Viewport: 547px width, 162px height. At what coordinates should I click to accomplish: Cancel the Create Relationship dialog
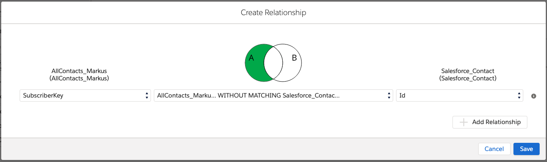tap(494, 149)
